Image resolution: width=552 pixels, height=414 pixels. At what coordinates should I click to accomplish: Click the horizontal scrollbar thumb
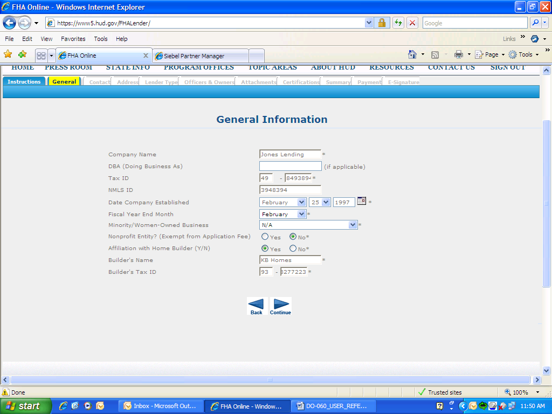coord(270,380)
